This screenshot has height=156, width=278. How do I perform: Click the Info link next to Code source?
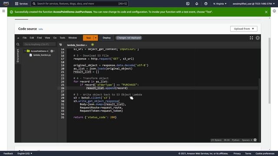coord(40,29)
